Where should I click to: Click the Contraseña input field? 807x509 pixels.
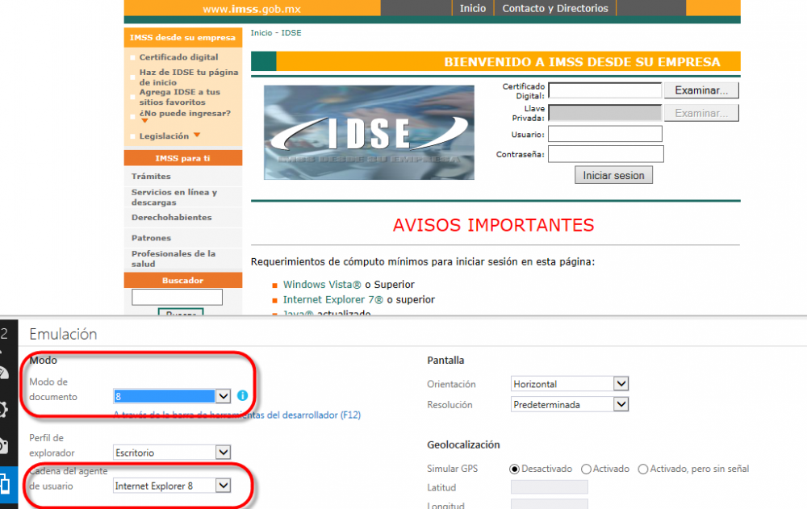pos(606,154)
